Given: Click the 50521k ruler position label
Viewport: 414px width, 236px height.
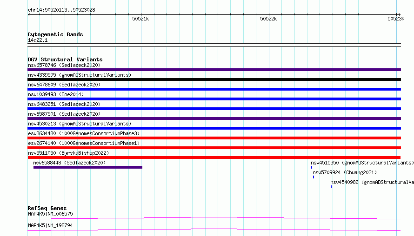Looking at the screenshot, I should (140, 19).
